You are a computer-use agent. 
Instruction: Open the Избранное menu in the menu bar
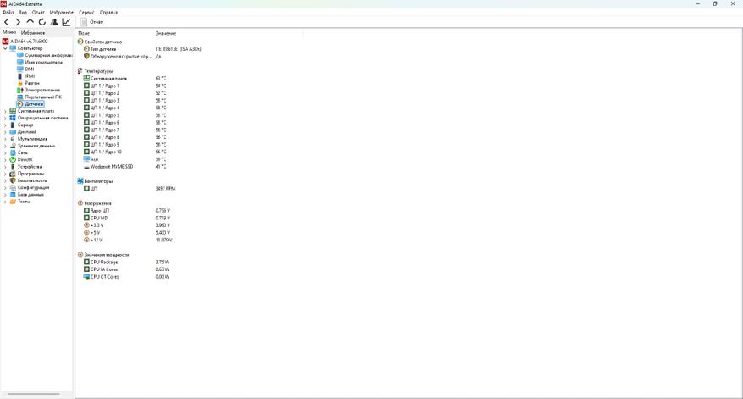(62, 13)
